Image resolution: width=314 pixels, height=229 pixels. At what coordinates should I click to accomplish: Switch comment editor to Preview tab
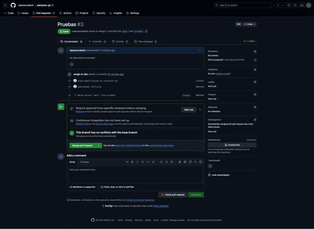(x=85, y=162)
